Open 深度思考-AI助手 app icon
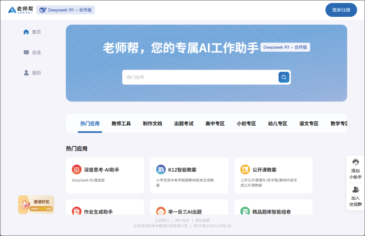 tap(77, 170)
